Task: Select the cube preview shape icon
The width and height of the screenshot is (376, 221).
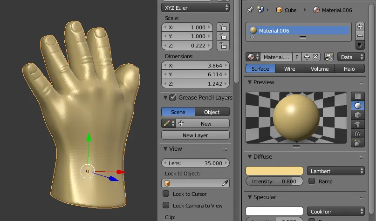Action: pos(357,115)
